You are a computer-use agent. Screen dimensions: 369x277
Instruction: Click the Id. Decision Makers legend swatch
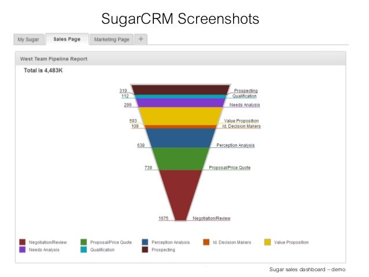click(206, 242)
